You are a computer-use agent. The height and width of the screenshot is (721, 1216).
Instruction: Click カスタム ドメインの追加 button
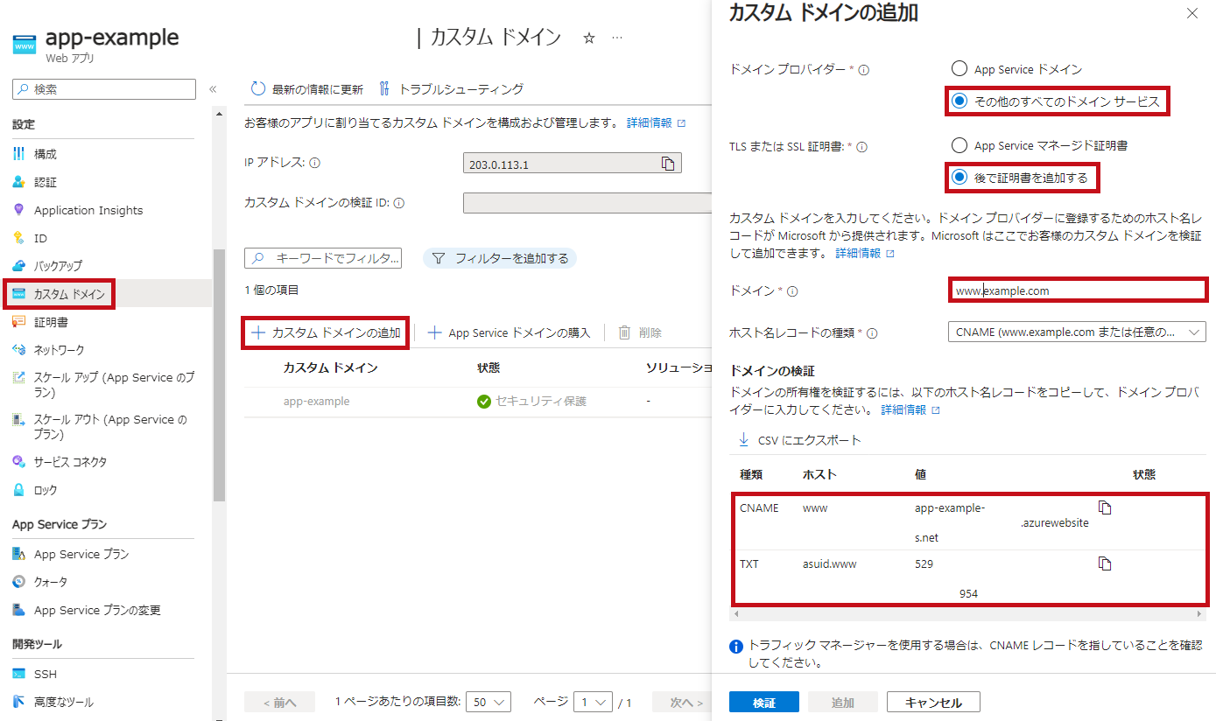326,332
